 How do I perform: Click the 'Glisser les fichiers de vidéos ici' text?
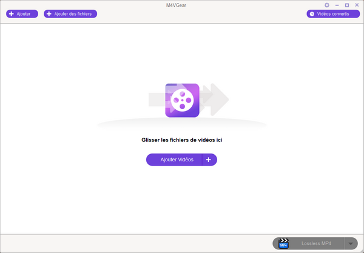[182, 140]
